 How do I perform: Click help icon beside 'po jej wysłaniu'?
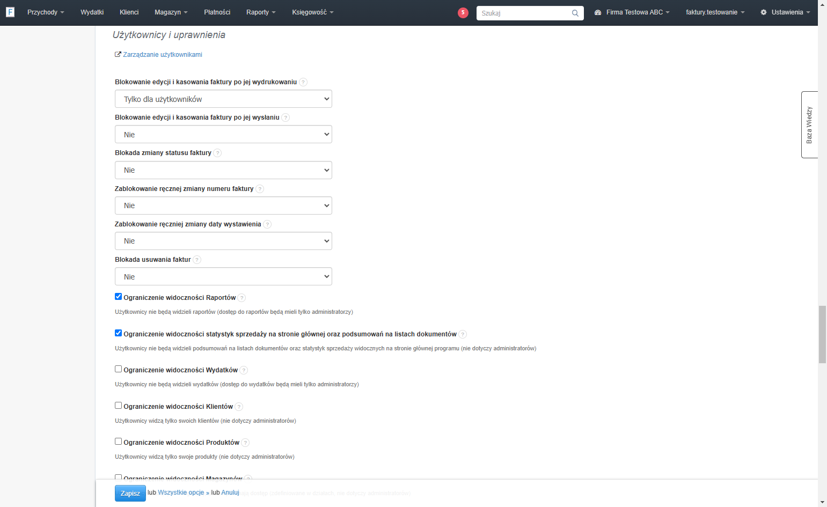(286, 117)
